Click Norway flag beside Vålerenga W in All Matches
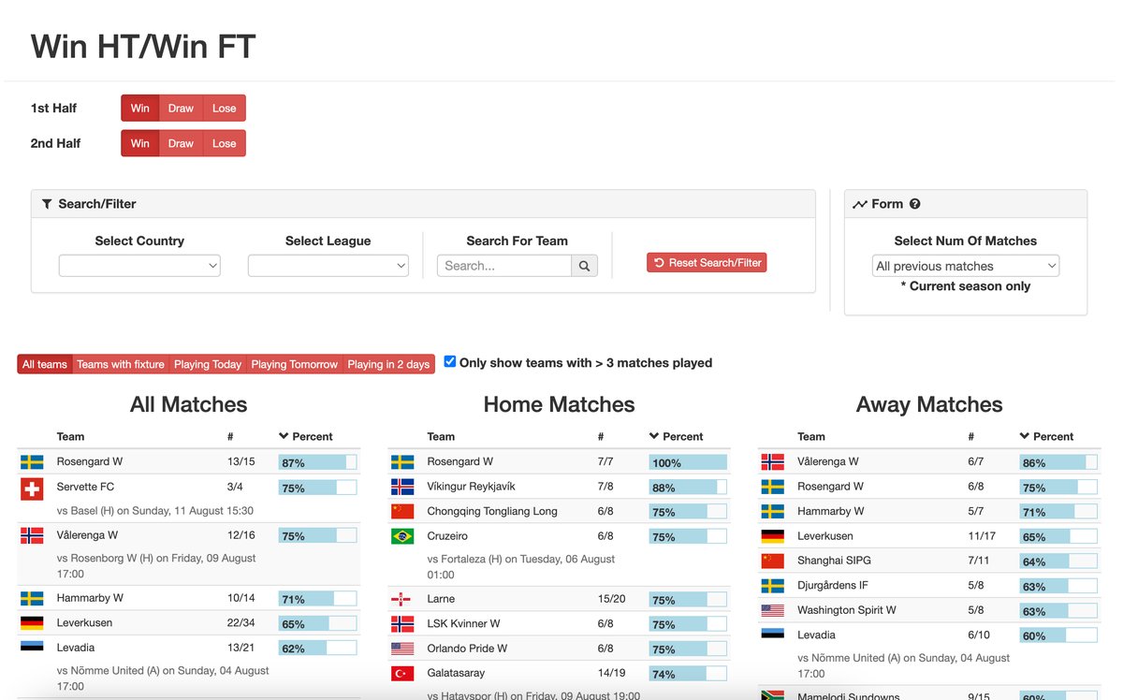1123x700 pixels. [32, 535]
